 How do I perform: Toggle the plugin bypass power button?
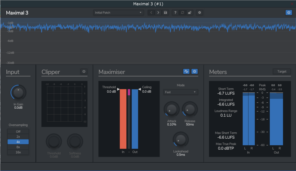[289, 13]
